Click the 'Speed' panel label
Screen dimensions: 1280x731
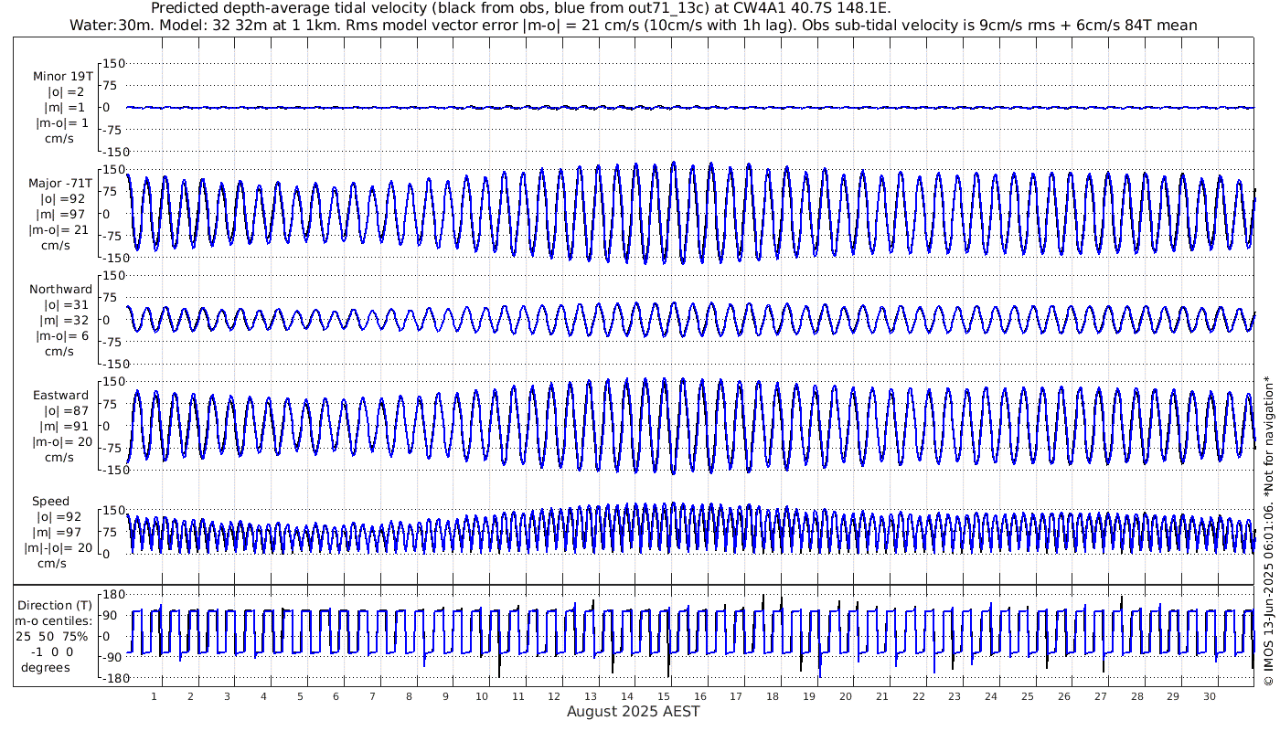click(x=50, y=502)
